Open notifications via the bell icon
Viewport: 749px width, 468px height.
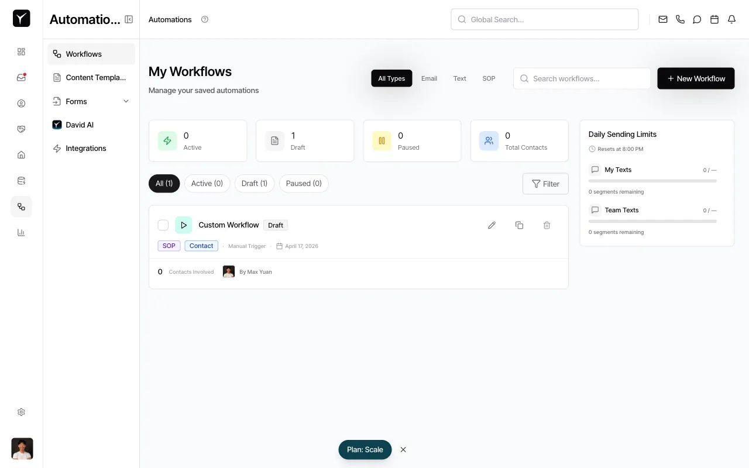coord(731,19)
